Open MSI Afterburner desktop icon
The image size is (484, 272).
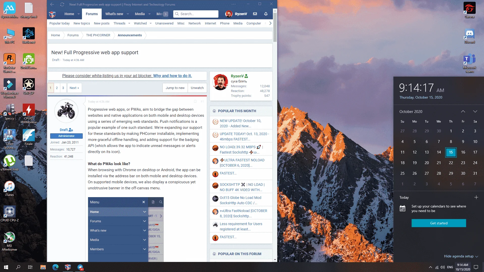click(x=10, y=241)
